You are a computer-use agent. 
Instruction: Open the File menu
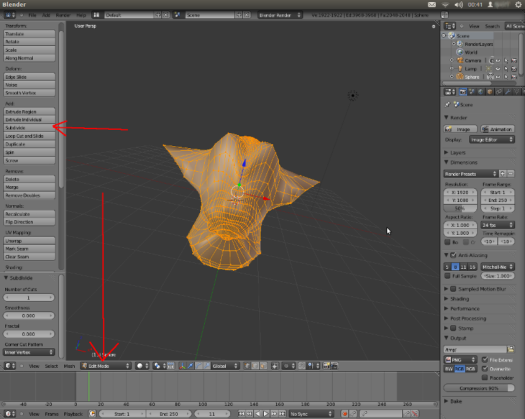[x=33, y=14]
